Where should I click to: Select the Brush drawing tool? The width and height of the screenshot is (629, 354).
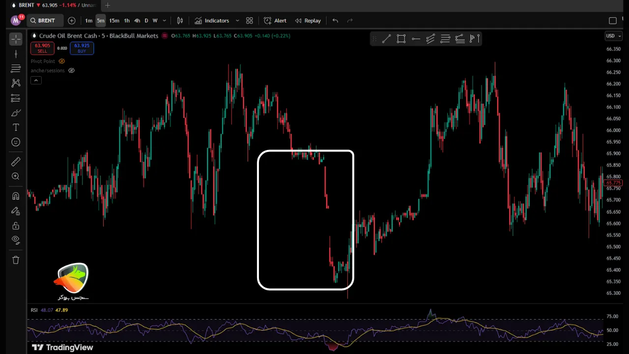(x=16, y=113)
